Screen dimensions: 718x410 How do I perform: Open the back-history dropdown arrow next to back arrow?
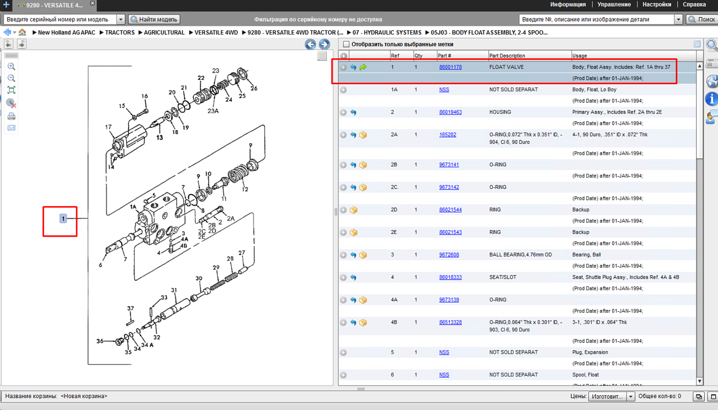(x=14, y=33)
